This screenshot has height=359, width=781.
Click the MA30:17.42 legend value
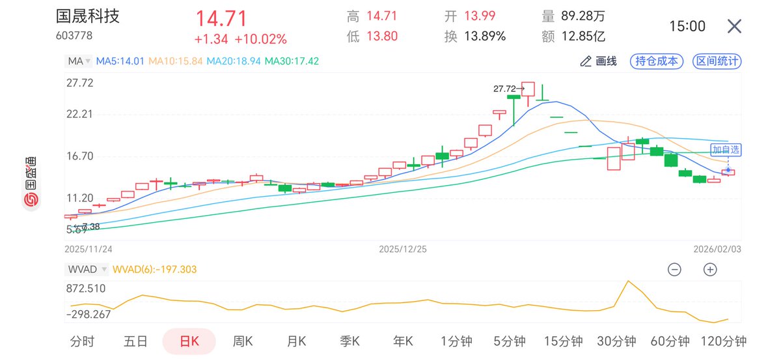[x=292, y=61]
